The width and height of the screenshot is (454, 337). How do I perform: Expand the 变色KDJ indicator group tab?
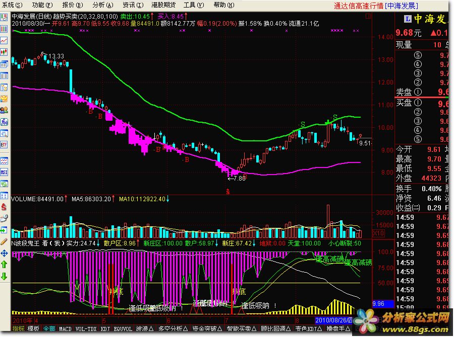tap(309, 328)
